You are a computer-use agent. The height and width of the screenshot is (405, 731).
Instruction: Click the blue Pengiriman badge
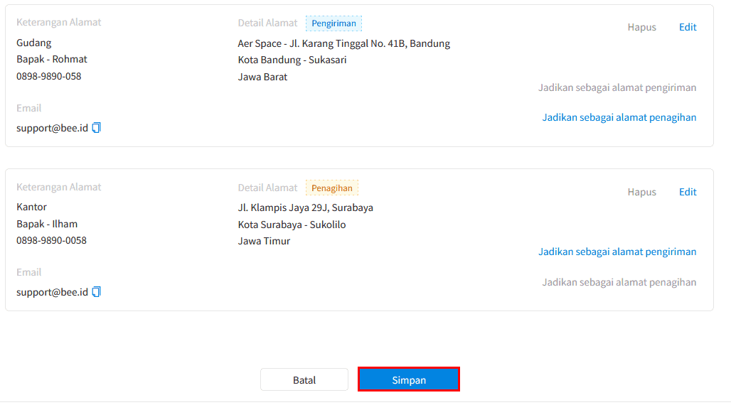pyautogui.click(x=334, y=23)
